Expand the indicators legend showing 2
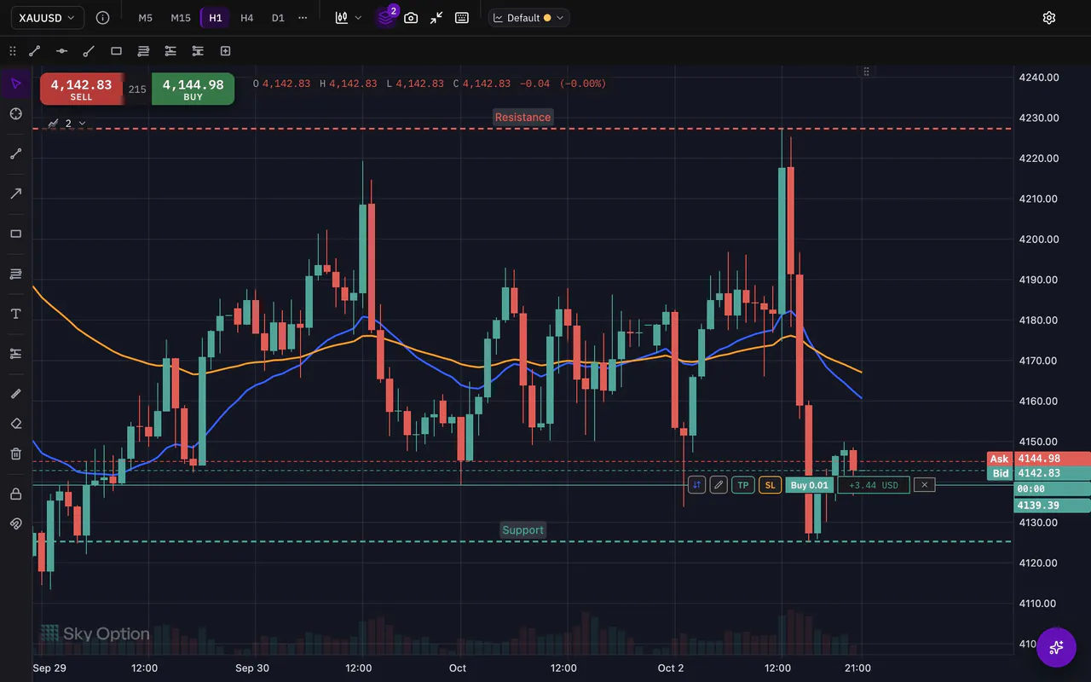Screen dimensions: 1091x682 (66, 124)
